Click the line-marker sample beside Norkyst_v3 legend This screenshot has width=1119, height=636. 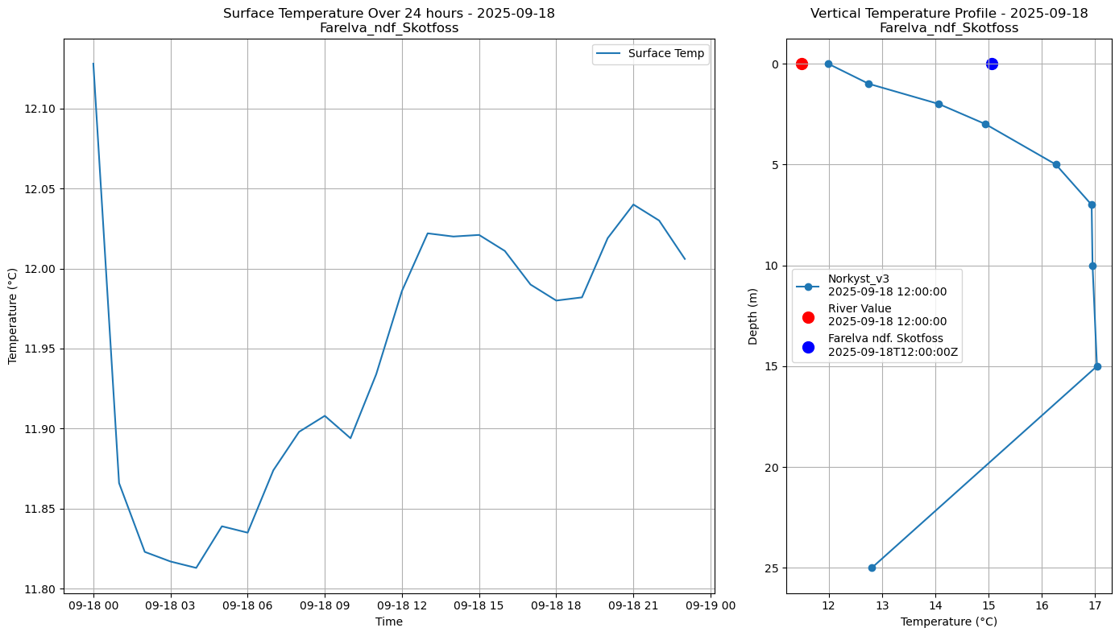click(808, 286)
